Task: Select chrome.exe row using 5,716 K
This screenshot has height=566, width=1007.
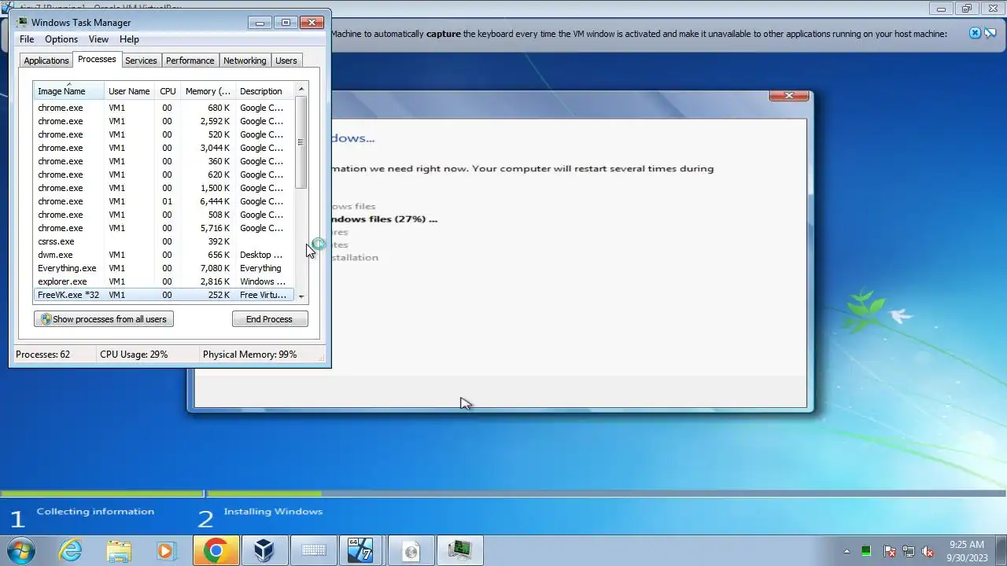Action: [164, 228]
